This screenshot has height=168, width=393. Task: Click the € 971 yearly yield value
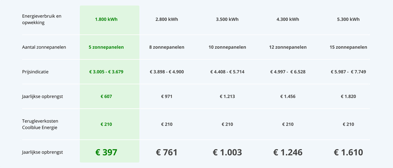[167, 96]
